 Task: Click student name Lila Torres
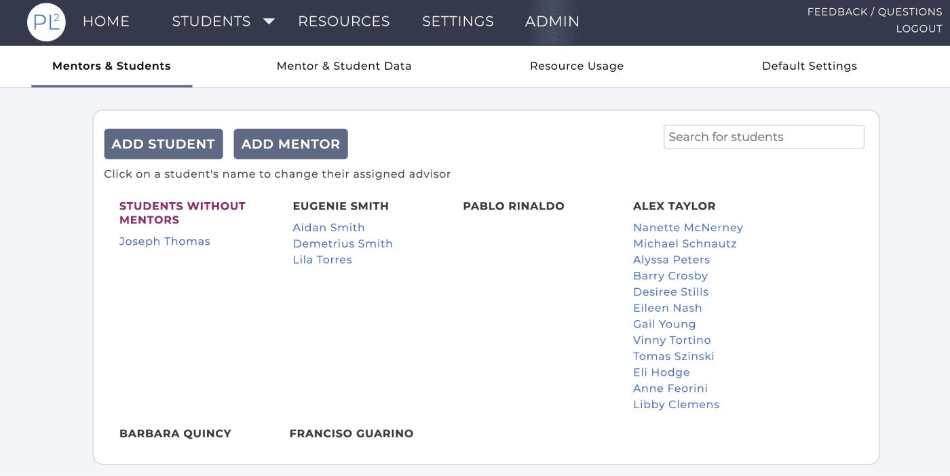(322, 260)
